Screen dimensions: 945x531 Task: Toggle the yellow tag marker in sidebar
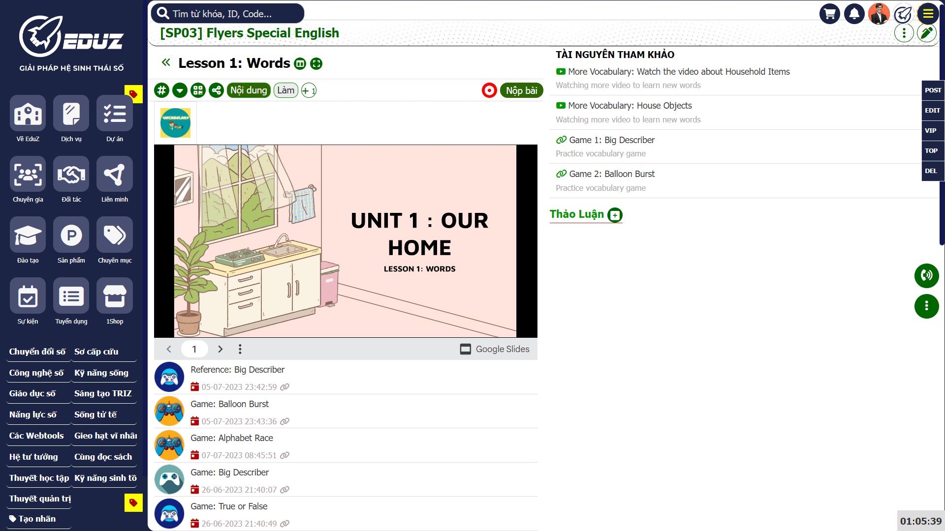(x=133, y=94)
